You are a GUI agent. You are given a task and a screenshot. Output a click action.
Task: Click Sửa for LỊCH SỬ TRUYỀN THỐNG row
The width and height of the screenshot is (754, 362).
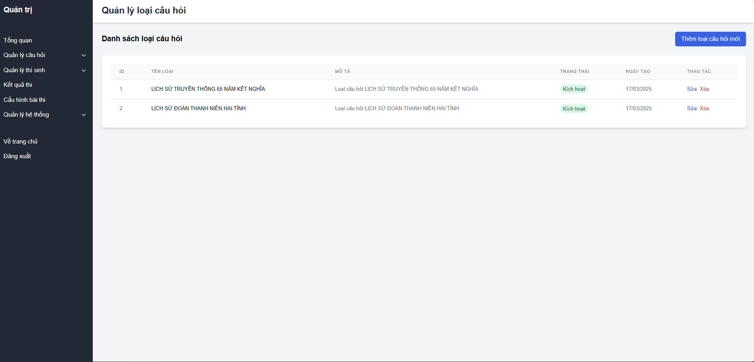click(691, 89)
